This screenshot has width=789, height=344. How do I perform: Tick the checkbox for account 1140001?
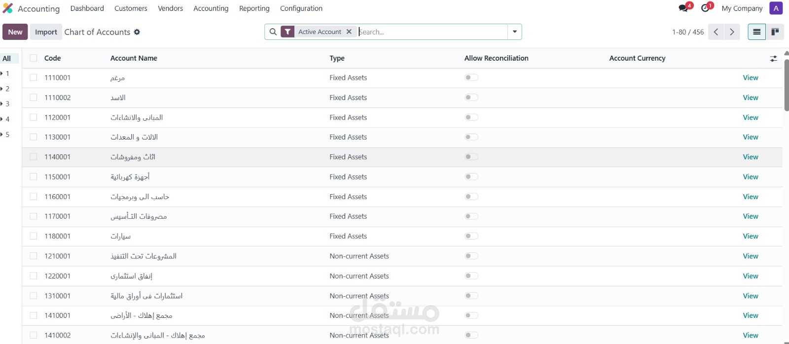click(34, 157)
